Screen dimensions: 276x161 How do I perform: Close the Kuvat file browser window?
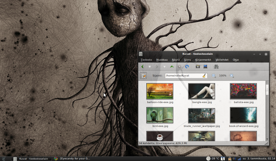coord(266,54)
